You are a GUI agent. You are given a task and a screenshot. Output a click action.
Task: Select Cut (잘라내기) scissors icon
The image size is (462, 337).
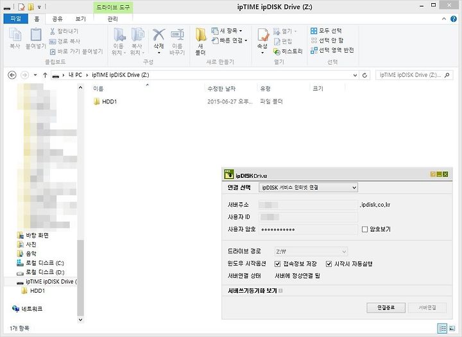pos(64,31)
